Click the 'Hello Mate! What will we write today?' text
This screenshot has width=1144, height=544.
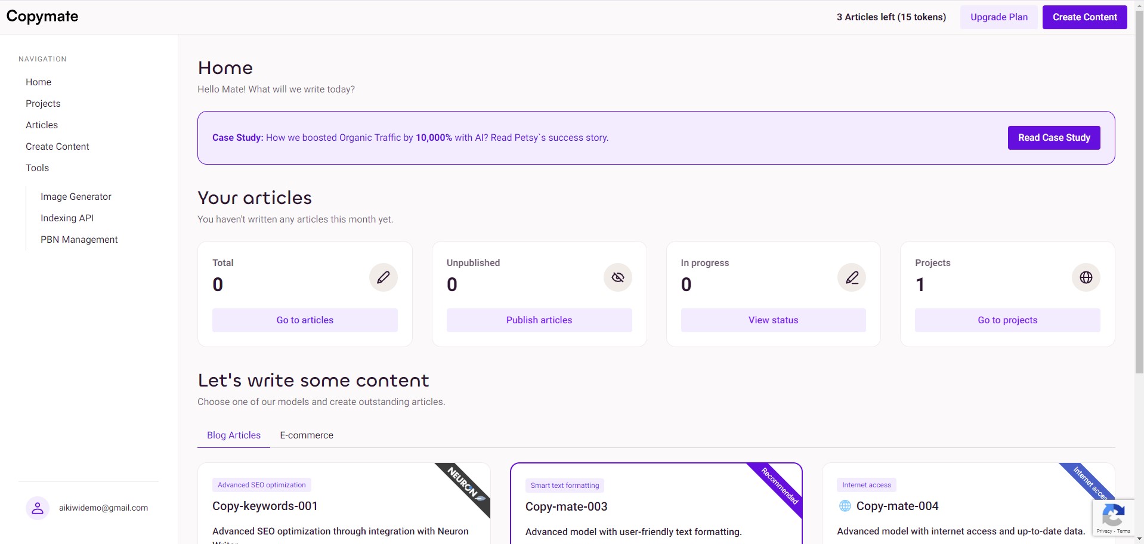click(x=276, y=89)
